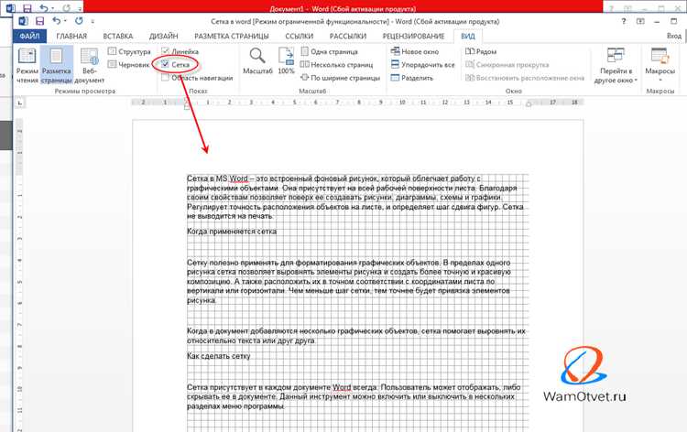This screenshot has width=687, height=432.
Task: Click background Документ1 window title bar
Action: coord(343,8)
